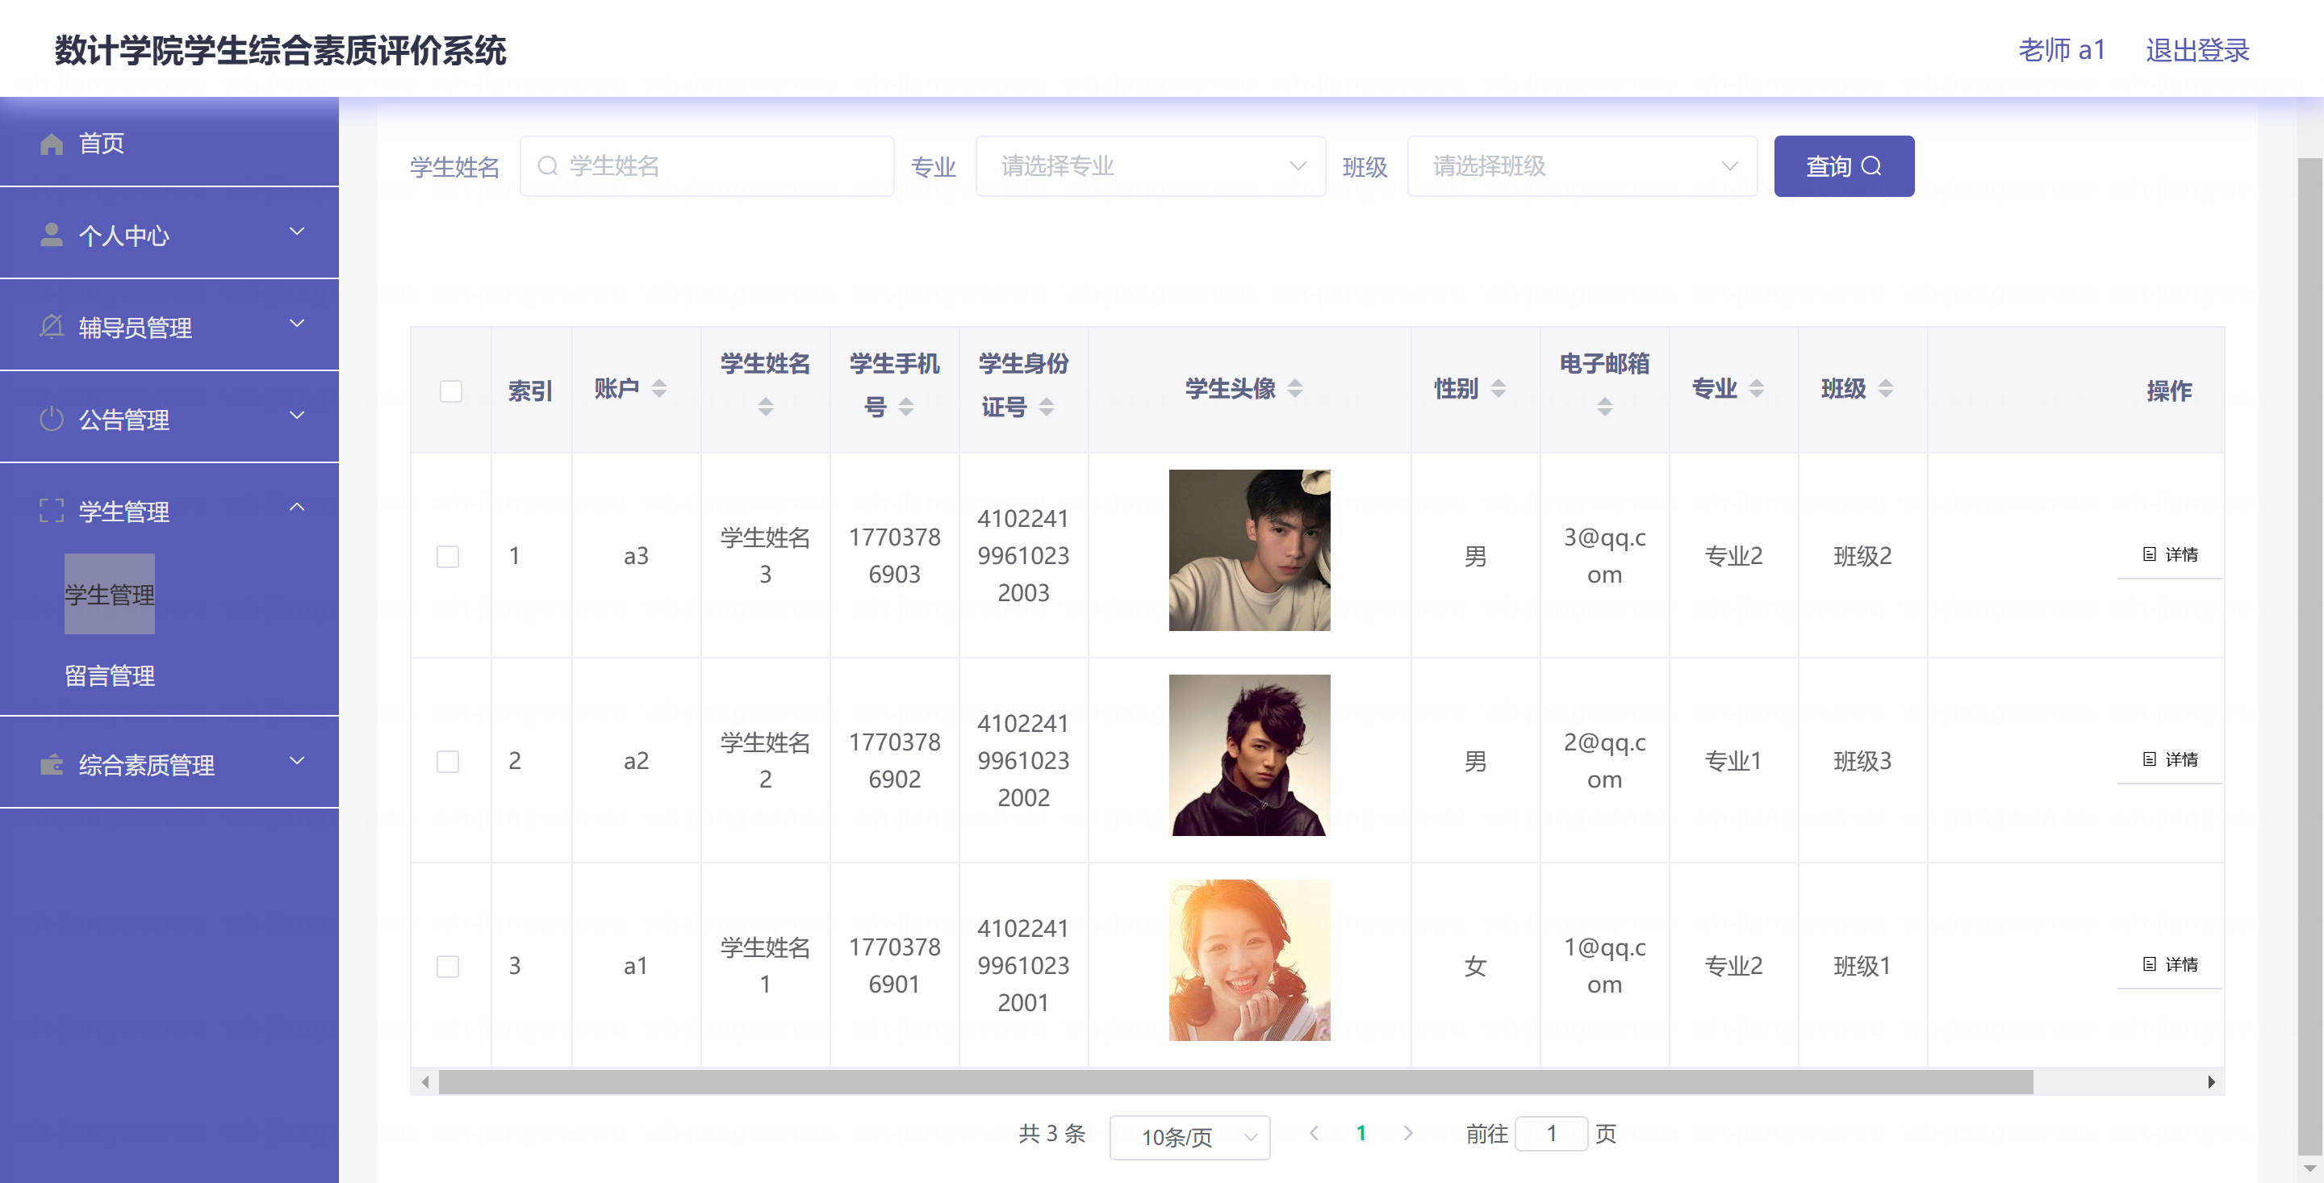2324x1183 pixels.
Task: Sort by 电子邮箱 column arrows
Action: pos(1604,407)
